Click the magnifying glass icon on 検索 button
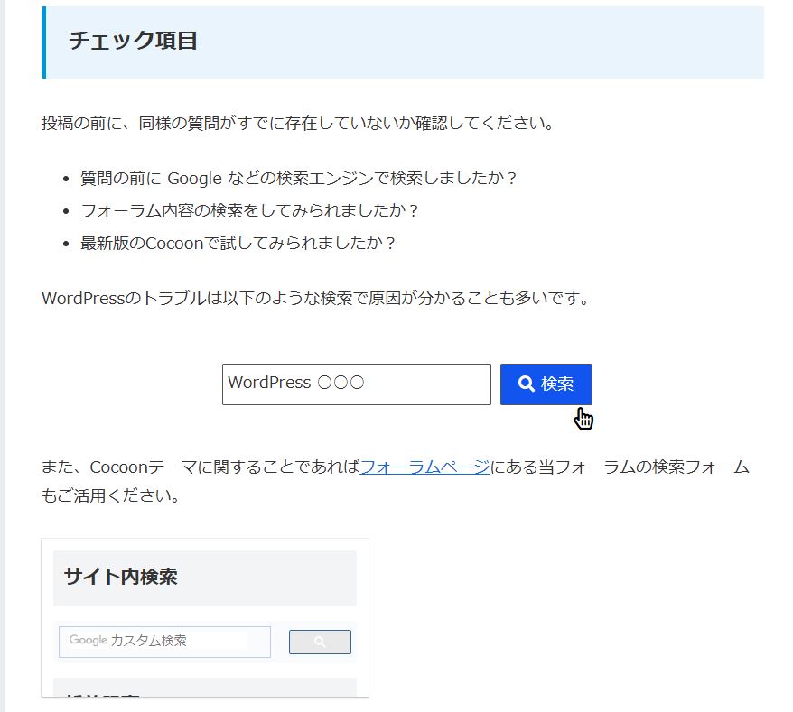 [526, 384]
